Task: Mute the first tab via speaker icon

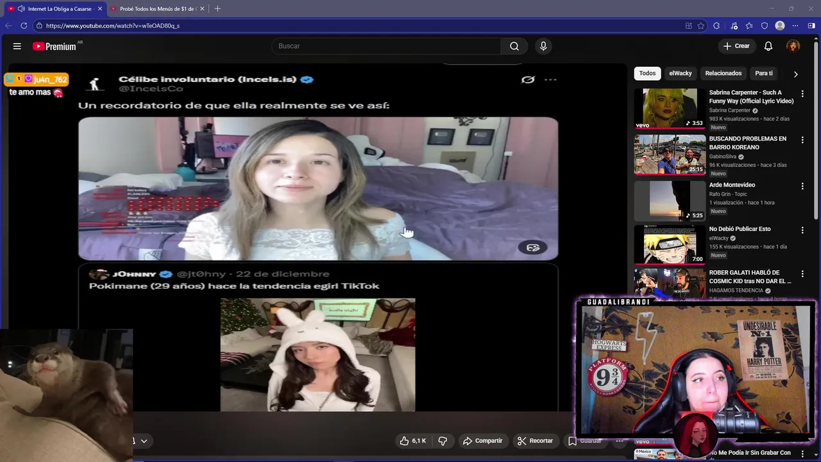Action: (21, 9)
